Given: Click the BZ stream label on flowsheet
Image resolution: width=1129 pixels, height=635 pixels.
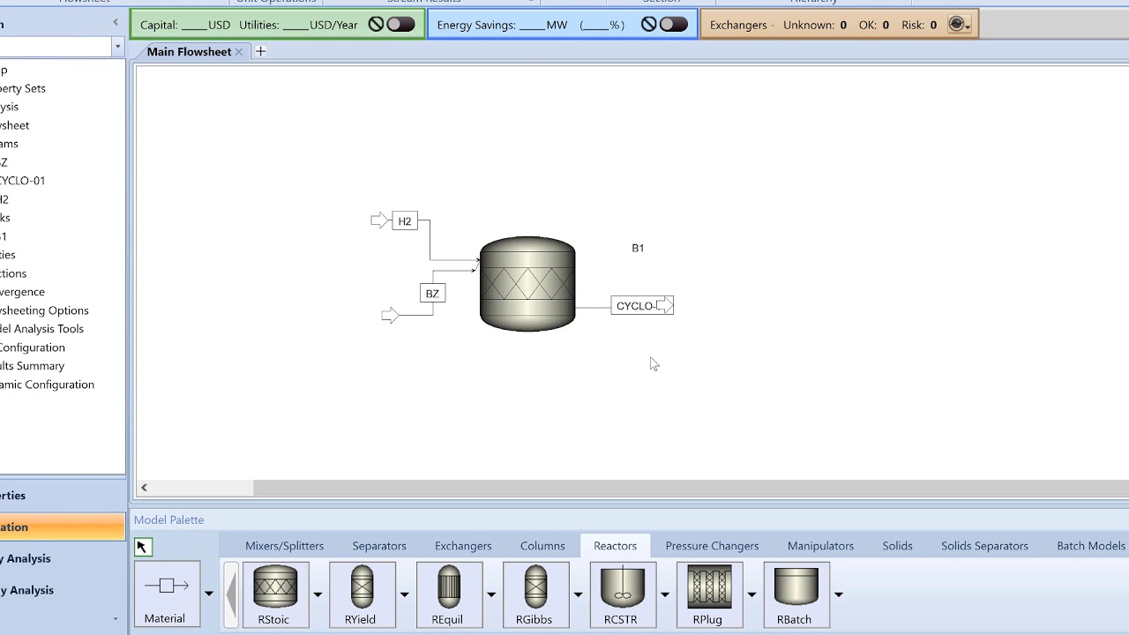Looking at the screenshot, I should [x=432, y=294].
